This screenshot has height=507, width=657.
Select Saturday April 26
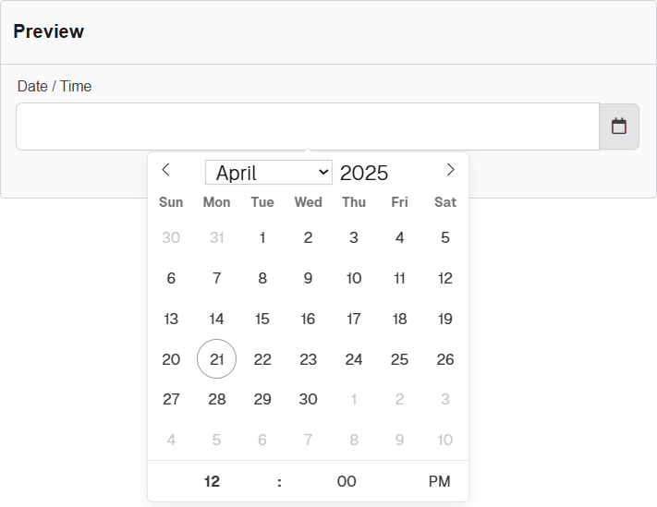[x=445, y=359]
